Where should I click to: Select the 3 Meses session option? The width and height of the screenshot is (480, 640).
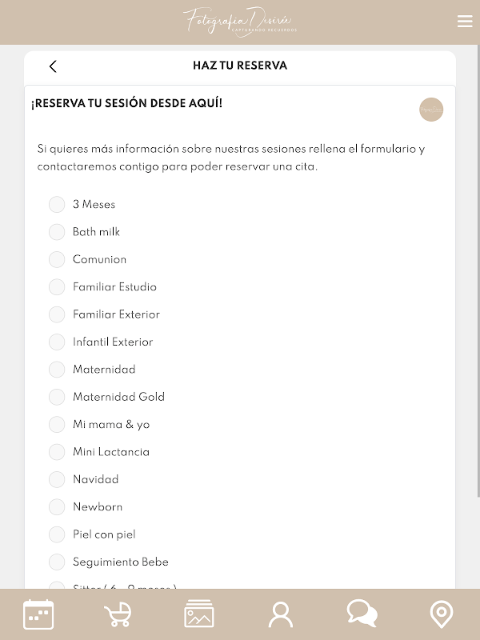[x=57, y=205]
